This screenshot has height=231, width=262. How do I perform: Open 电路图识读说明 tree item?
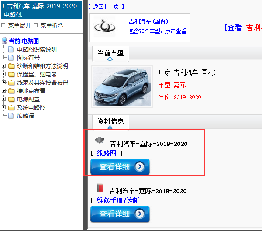[37, 49]
